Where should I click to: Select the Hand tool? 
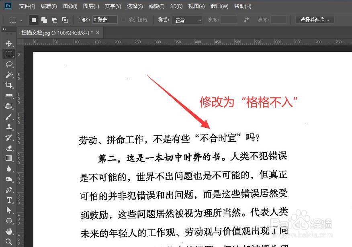pyautogui.click(x=9, y=231)
